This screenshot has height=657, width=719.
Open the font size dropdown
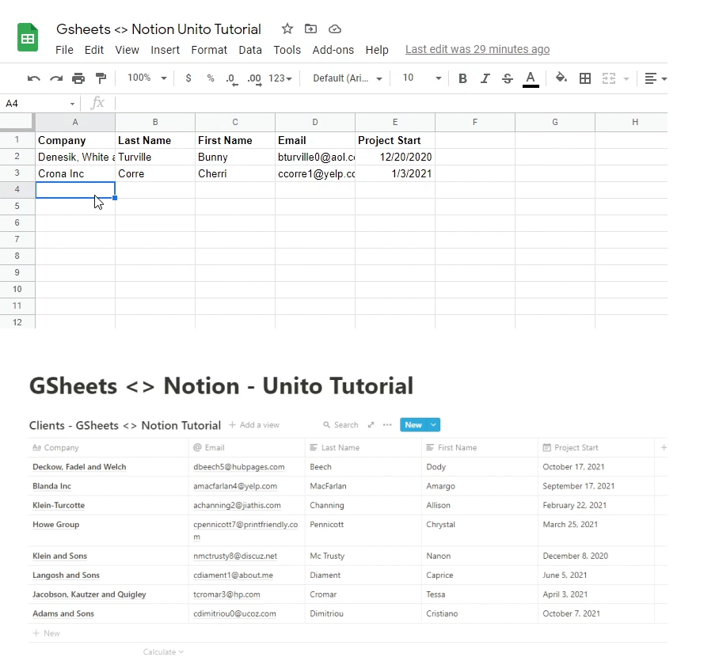tap(422, 78)
